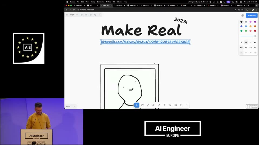Open the Bookmarks menu
259x145 pixels.
(x=101, y=2)
